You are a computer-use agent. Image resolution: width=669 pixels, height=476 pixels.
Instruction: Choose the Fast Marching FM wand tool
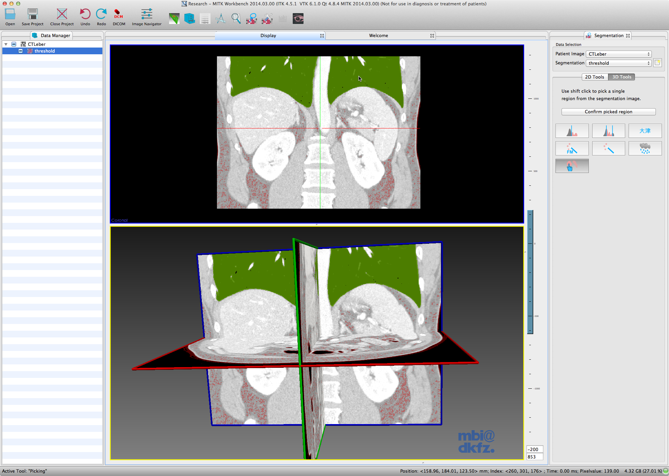572,149
